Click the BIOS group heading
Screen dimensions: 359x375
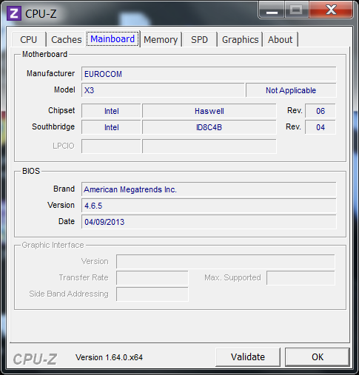(x=31, y=171)
